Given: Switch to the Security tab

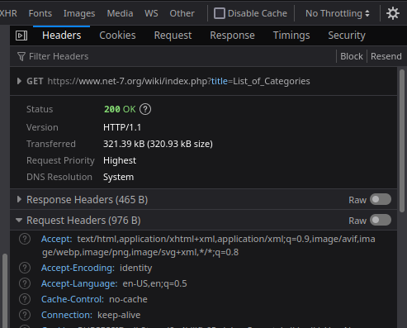Looking at the screenshot, I should [x=347, y=36].
